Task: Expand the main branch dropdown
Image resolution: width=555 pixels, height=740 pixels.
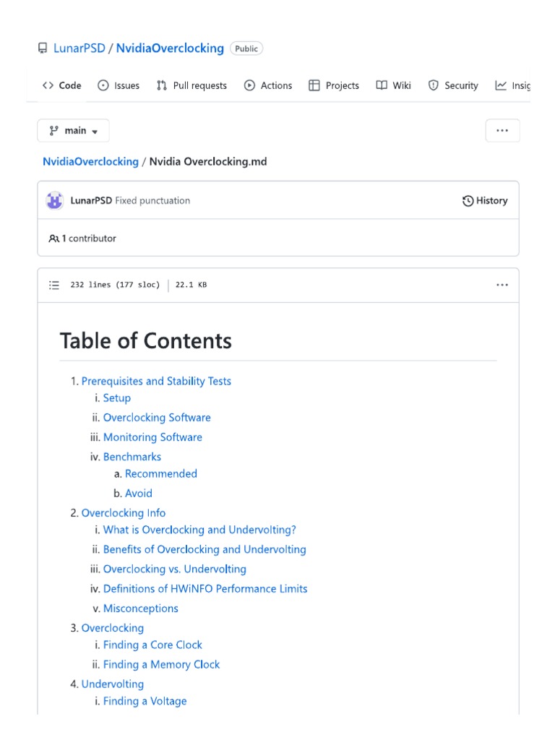Action: tap(74, 131)
